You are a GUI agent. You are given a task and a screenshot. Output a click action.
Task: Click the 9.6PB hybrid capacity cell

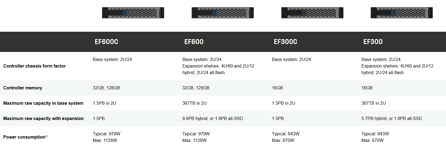tap(212, 118)
